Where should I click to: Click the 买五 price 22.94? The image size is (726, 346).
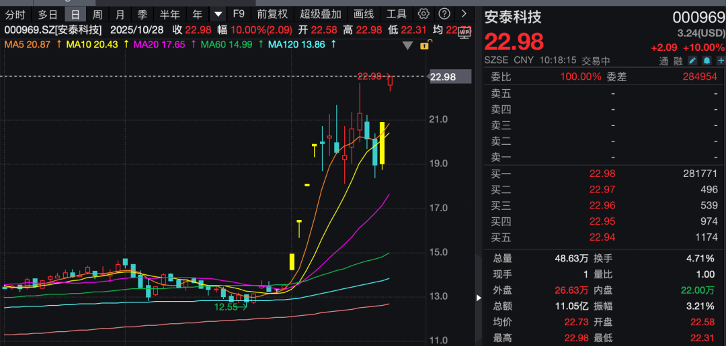(602, 237)
